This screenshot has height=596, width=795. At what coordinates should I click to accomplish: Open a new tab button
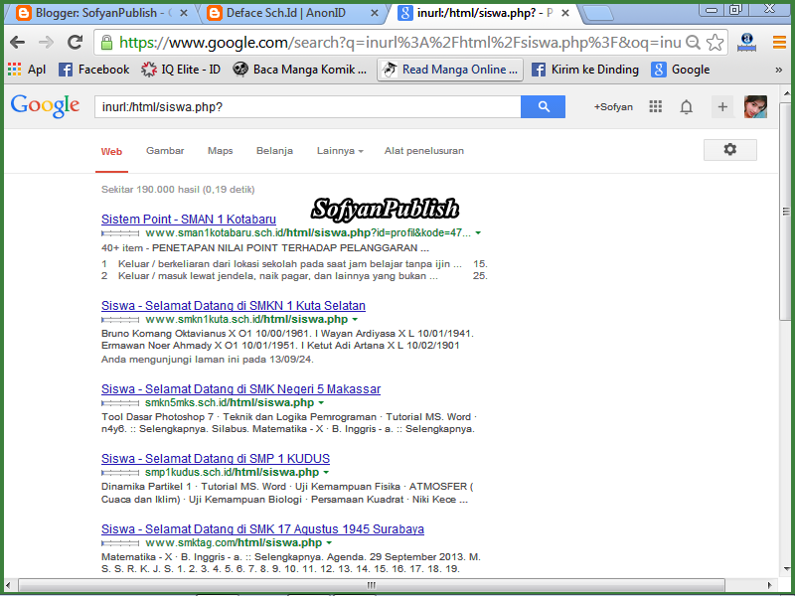click(598, 14)
